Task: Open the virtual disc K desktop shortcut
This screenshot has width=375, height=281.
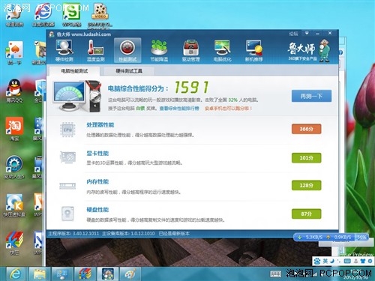Action: (x=14, y=205)
